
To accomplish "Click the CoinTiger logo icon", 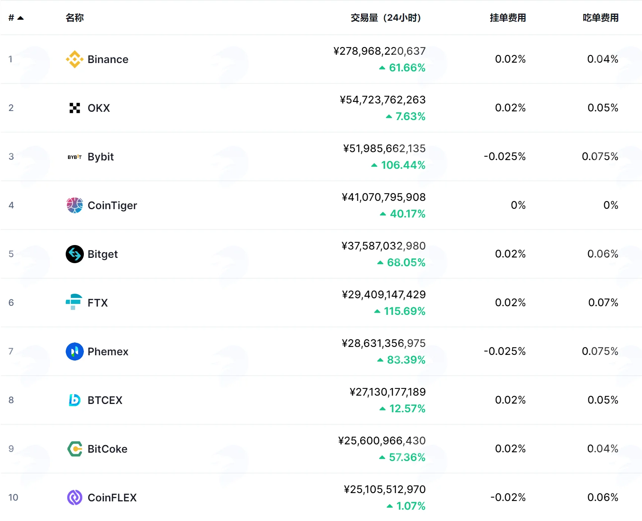I will (74, 205).
